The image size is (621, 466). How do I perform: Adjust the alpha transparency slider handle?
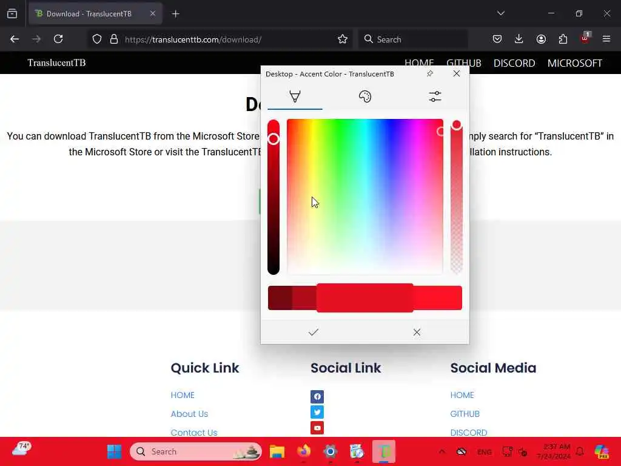457,125
